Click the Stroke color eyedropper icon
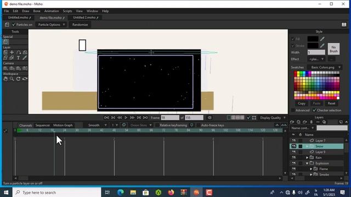 click(x=322, y=45)
